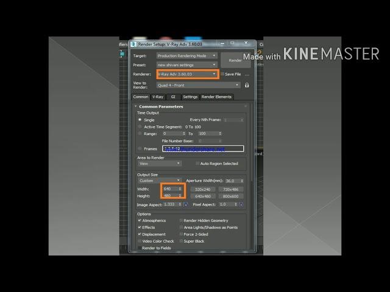
Task: Open the Preset dropdown
Action: [187, 65]
